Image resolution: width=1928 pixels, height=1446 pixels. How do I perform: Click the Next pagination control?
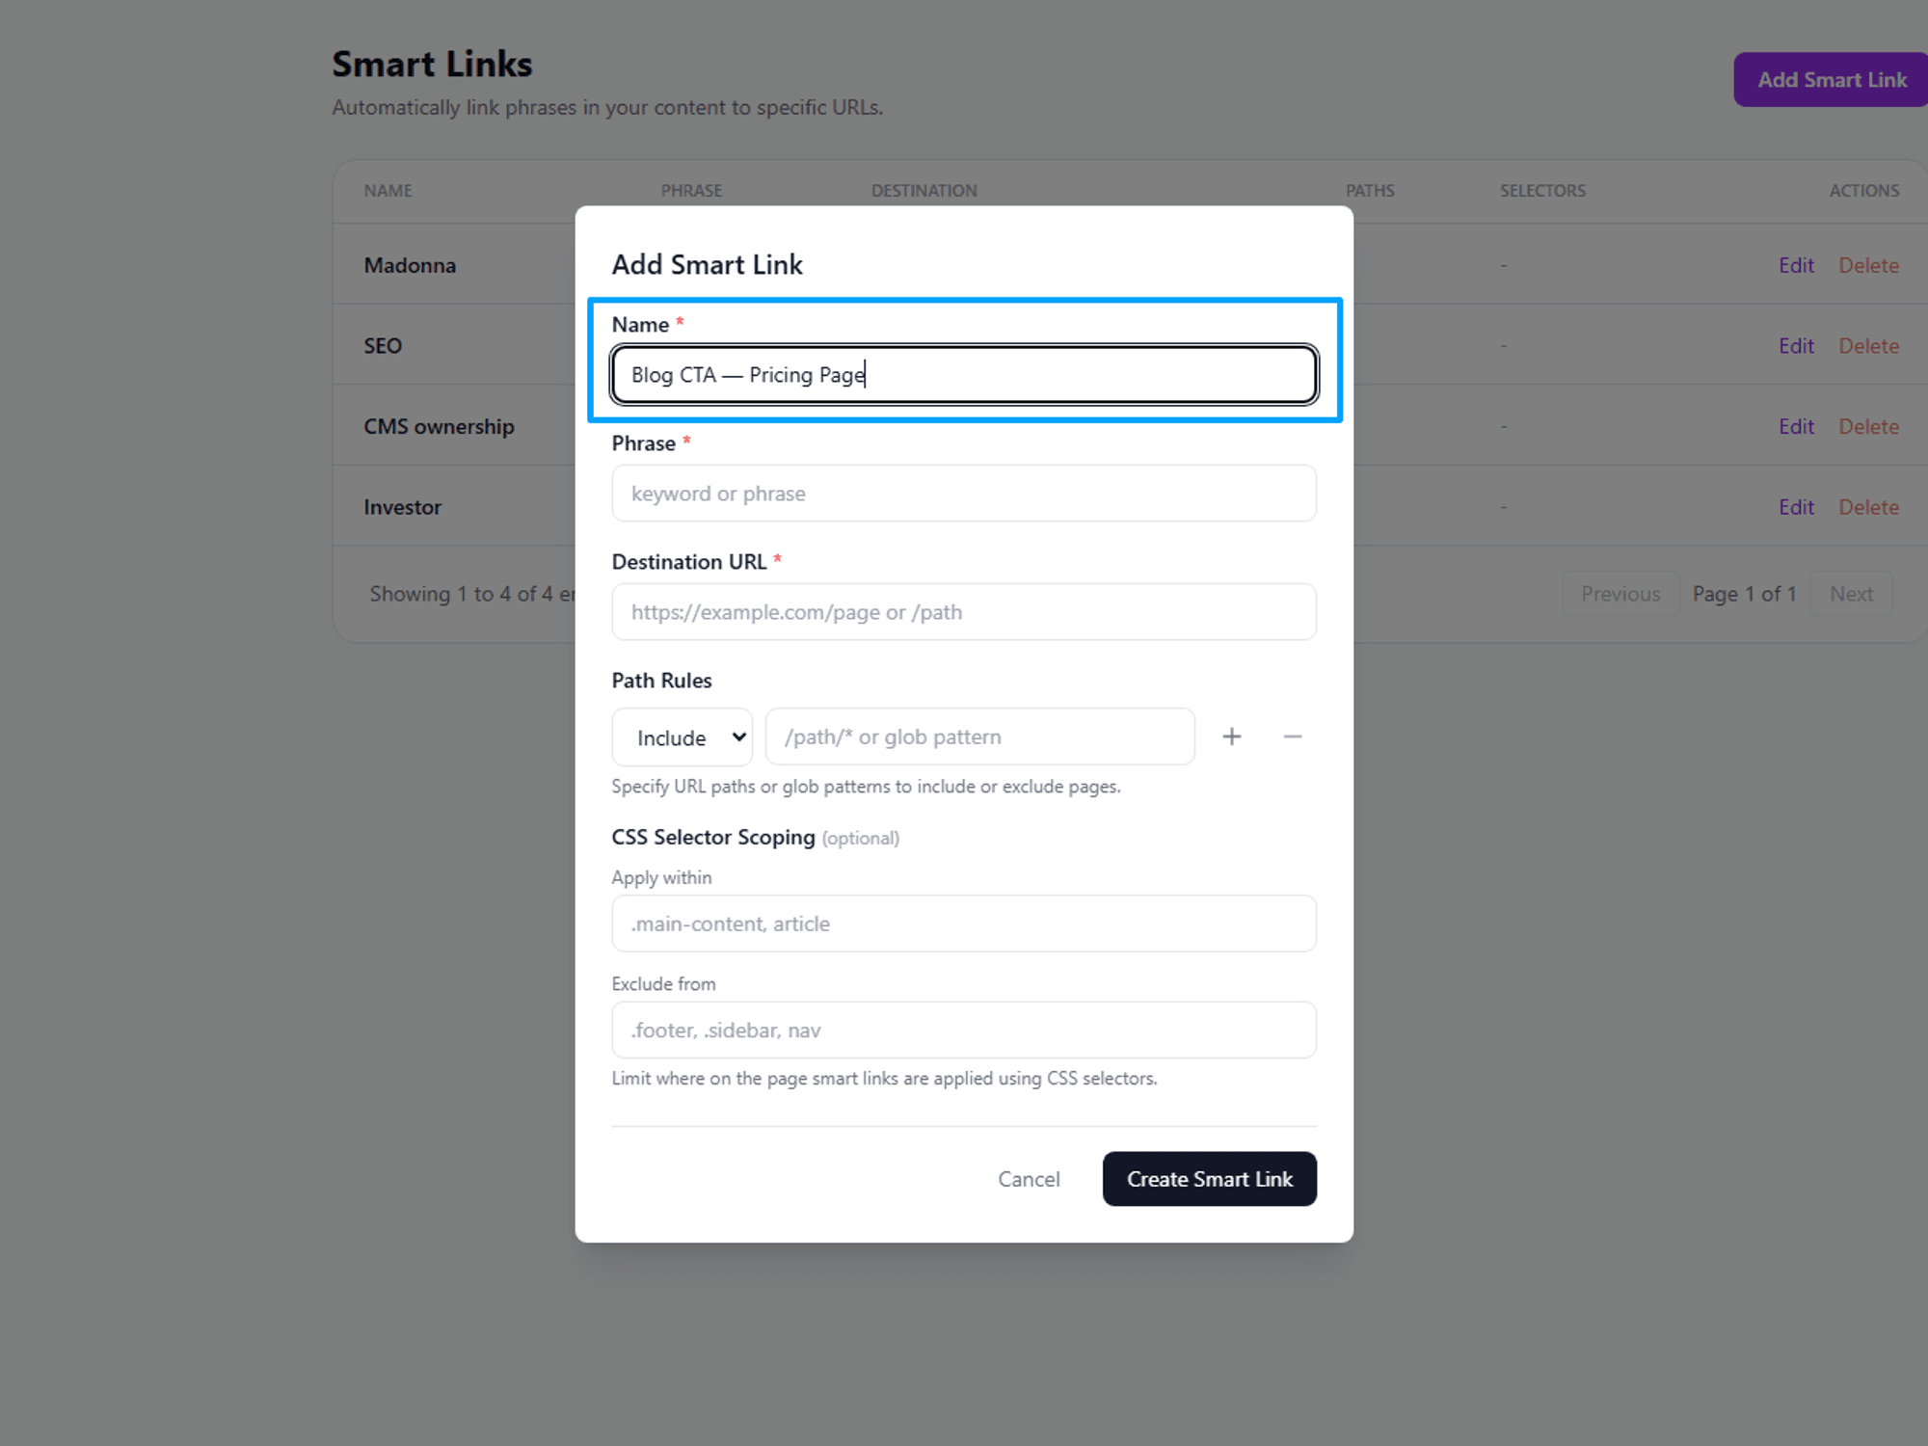(x=1851, y=593)
